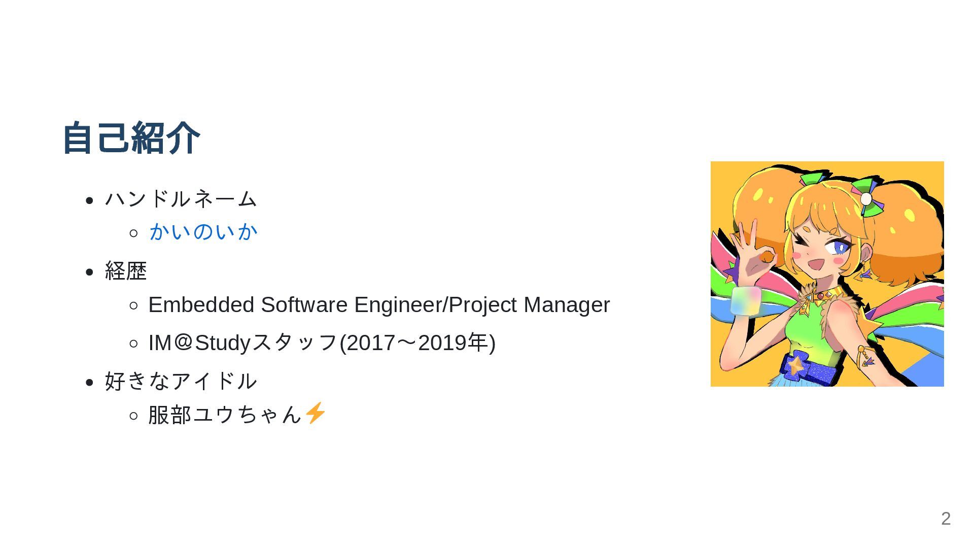Screen dimensions: 974x548
Task: Click the lightning bolt emoji
Action: point(315,413)
